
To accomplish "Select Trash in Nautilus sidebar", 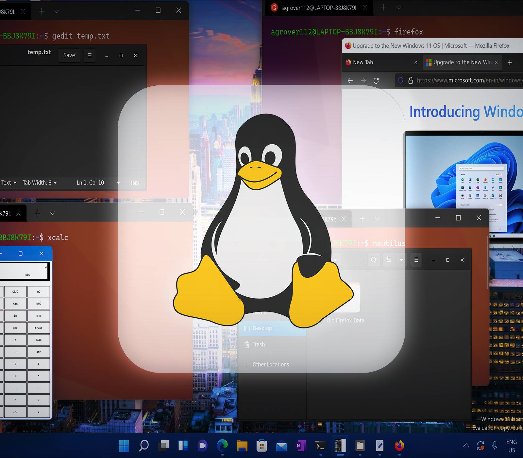I will pyautogui.click(x=259, y=344).
